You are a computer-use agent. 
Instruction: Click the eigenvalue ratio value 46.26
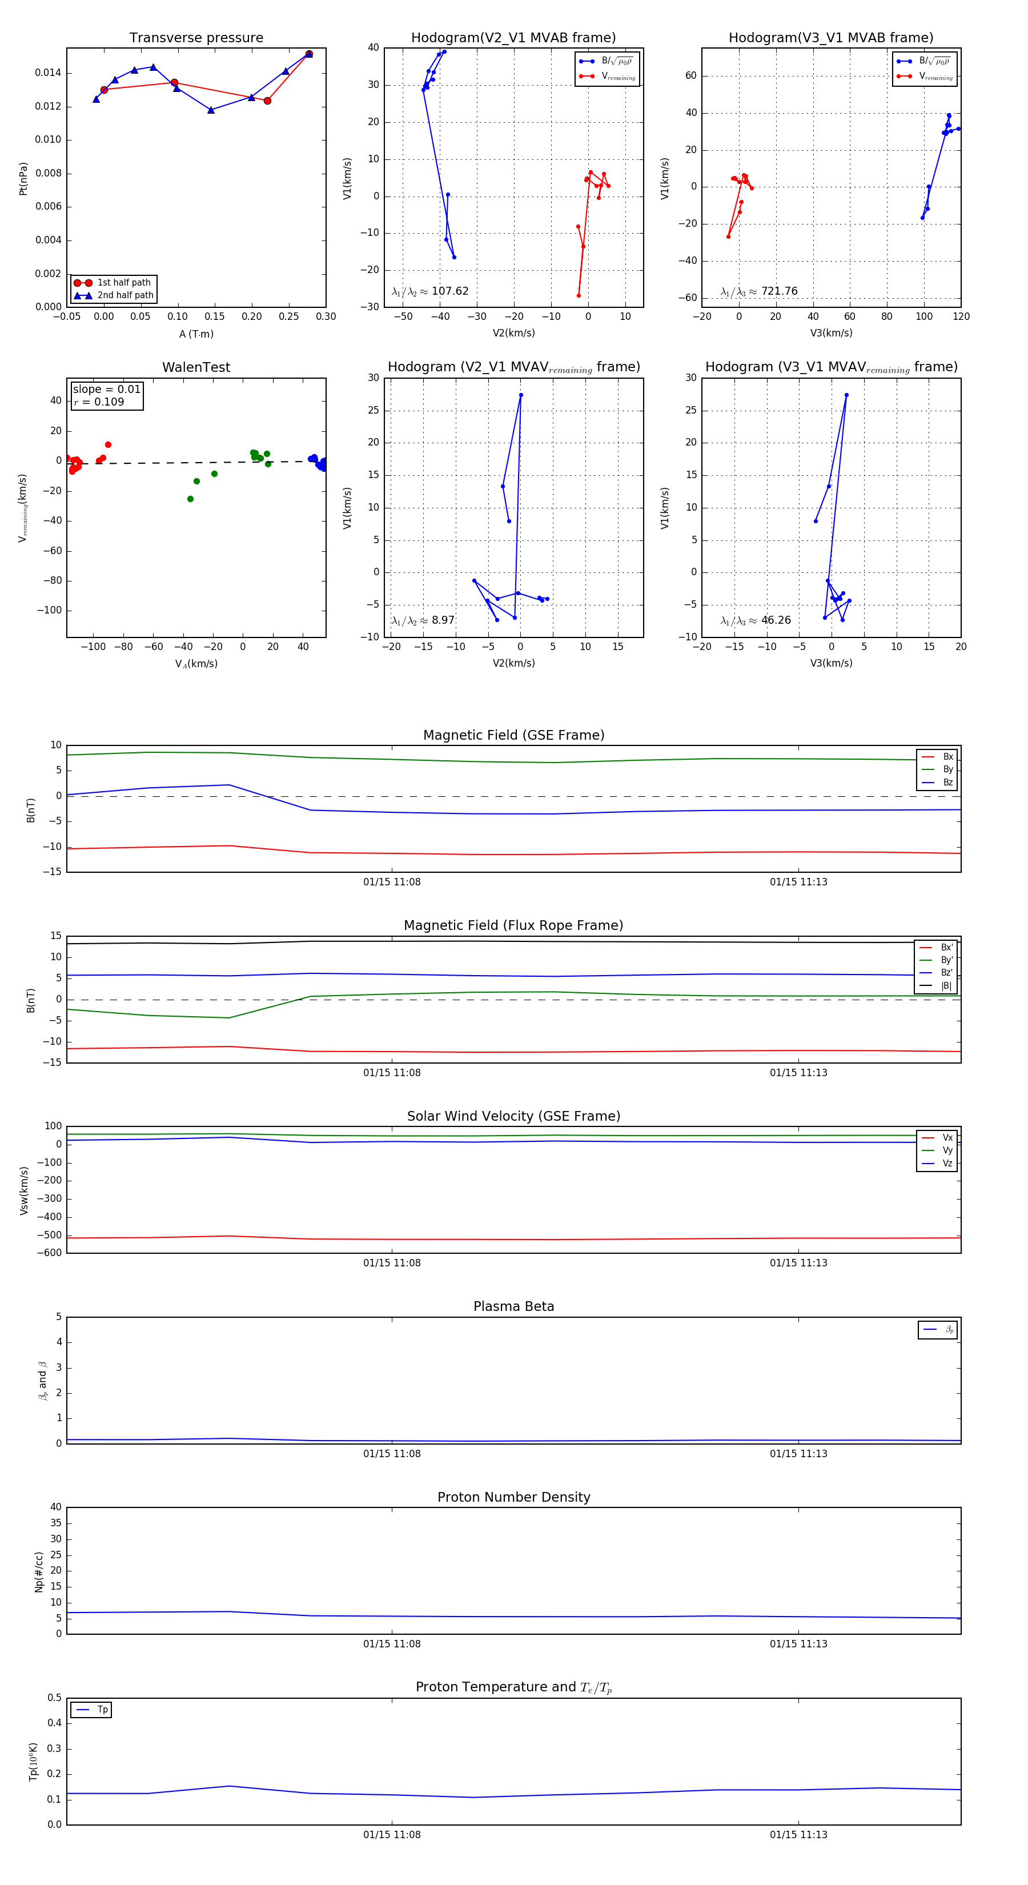click(x=776, y=620)
